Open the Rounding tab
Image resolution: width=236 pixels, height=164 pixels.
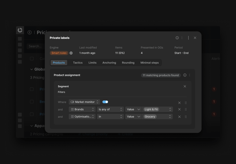128,63
